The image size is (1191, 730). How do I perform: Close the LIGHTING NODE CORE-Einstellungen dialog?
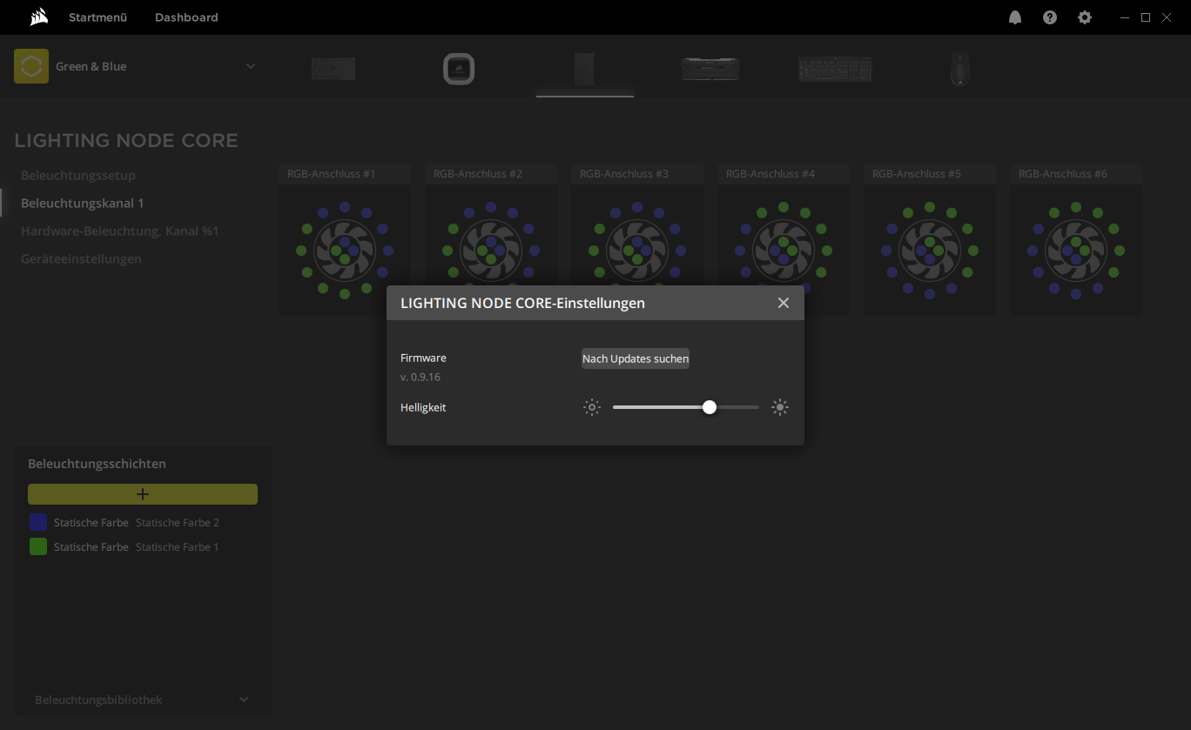click(x=784, y=303)
